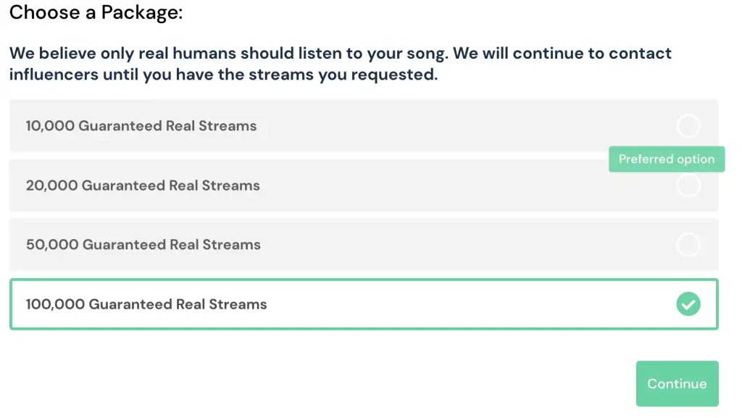Pick the grey 10,000 streams package card

364,126
